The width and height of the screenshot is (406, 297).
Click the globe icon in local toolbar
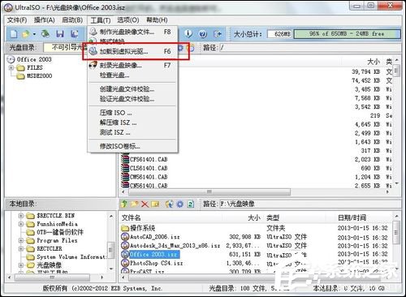pos(170,204)
